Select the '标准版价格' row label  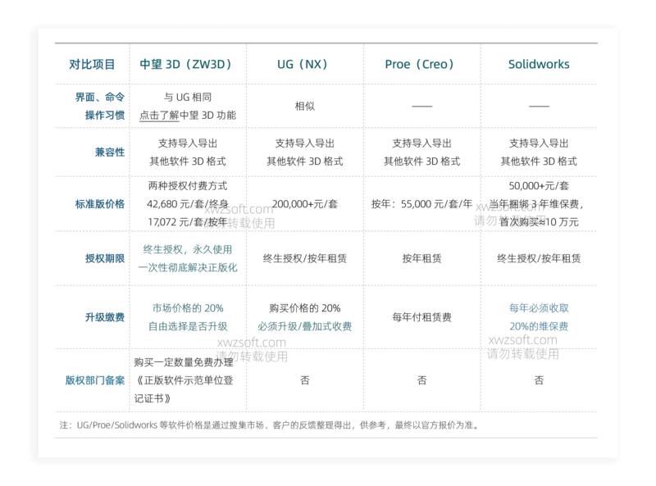coord(100,204)
